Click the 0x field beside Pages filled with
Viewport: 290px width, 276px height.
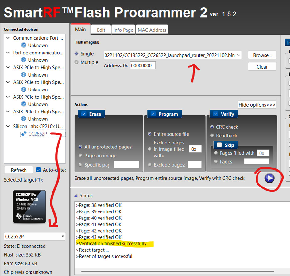pyautogui.click(x=263, y=153)
